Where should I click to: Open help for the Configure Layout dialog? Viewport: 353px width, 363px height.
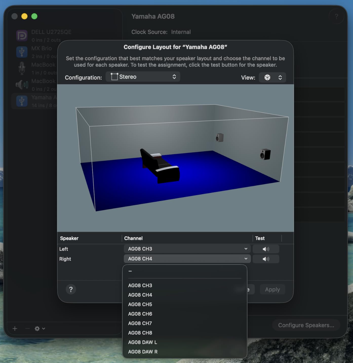coord(71,289)
